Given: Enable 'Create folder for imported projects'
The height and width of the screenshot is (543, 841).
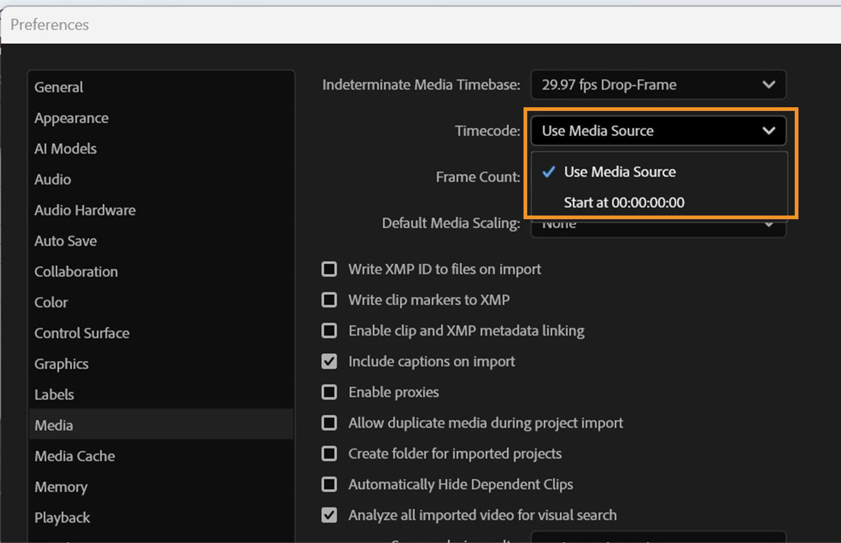Looking at the screenshot, I should click(329, 453).
